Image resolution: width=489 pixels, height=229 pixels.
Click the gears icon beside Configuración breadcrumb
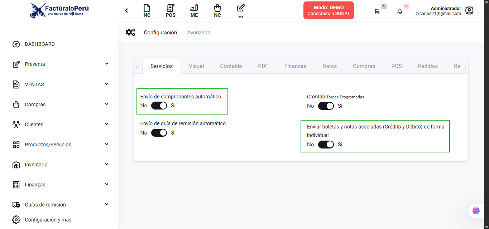coord(130,32)
